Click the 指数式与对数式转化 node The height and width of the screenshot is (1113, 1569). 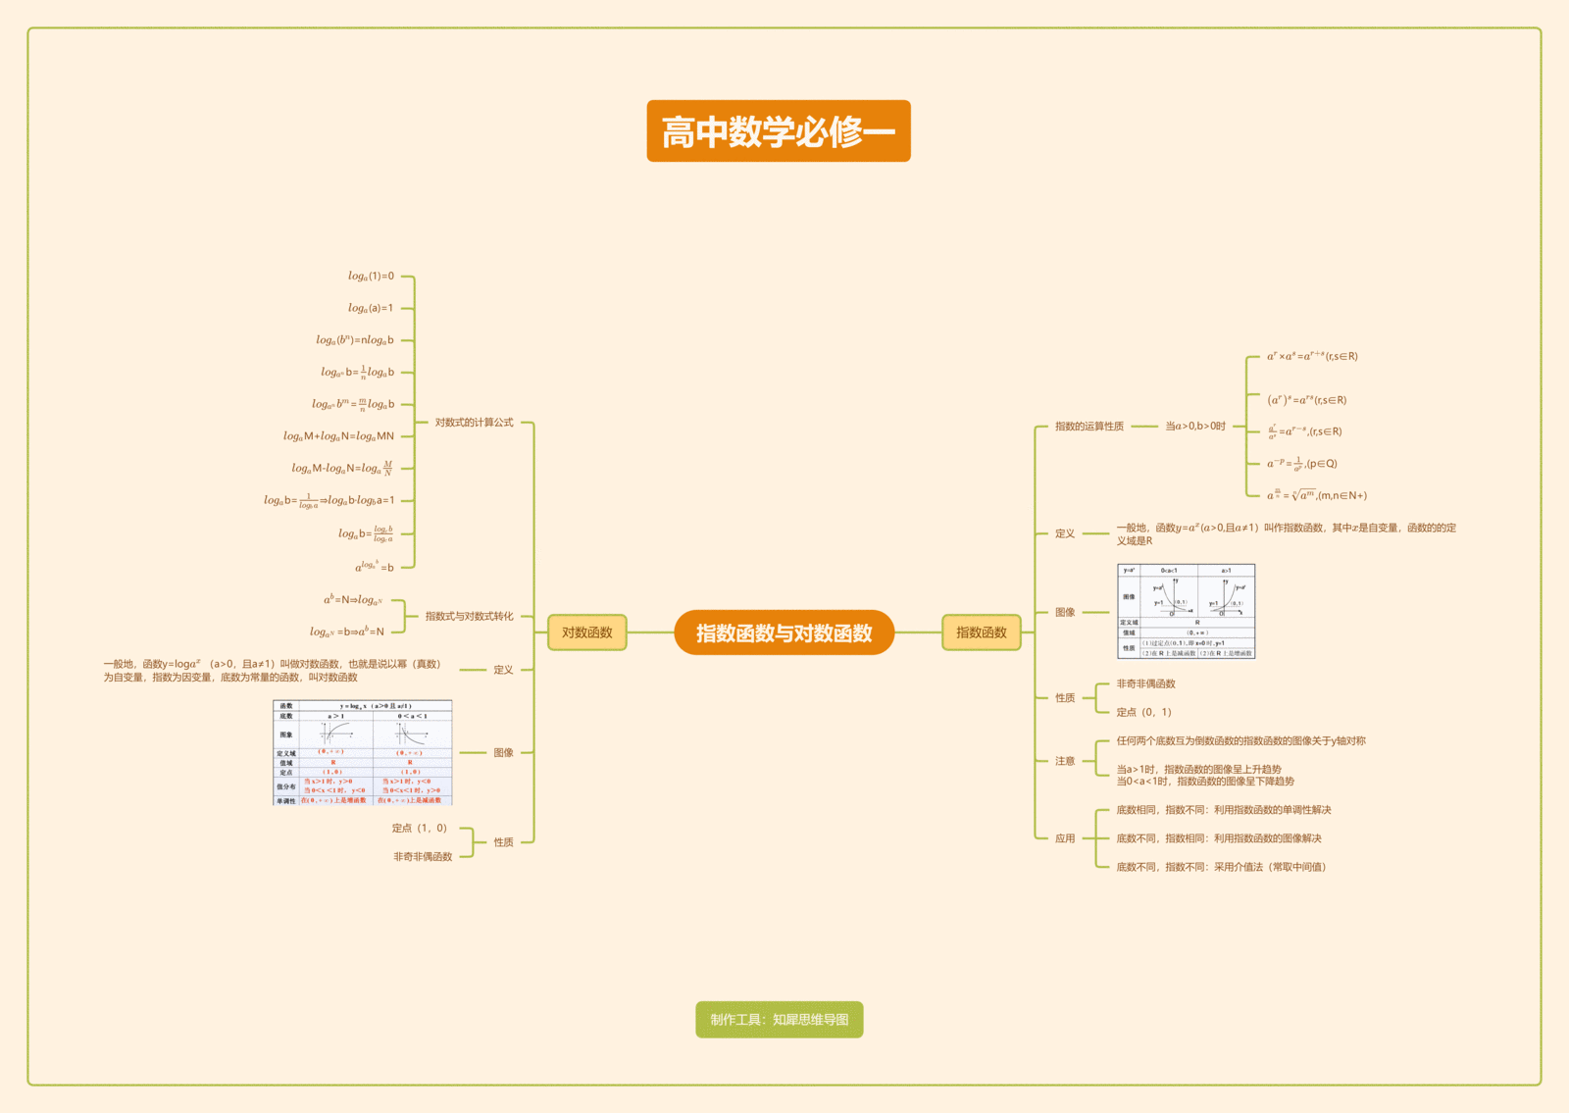pyautogui.click(x=469, y=616)
